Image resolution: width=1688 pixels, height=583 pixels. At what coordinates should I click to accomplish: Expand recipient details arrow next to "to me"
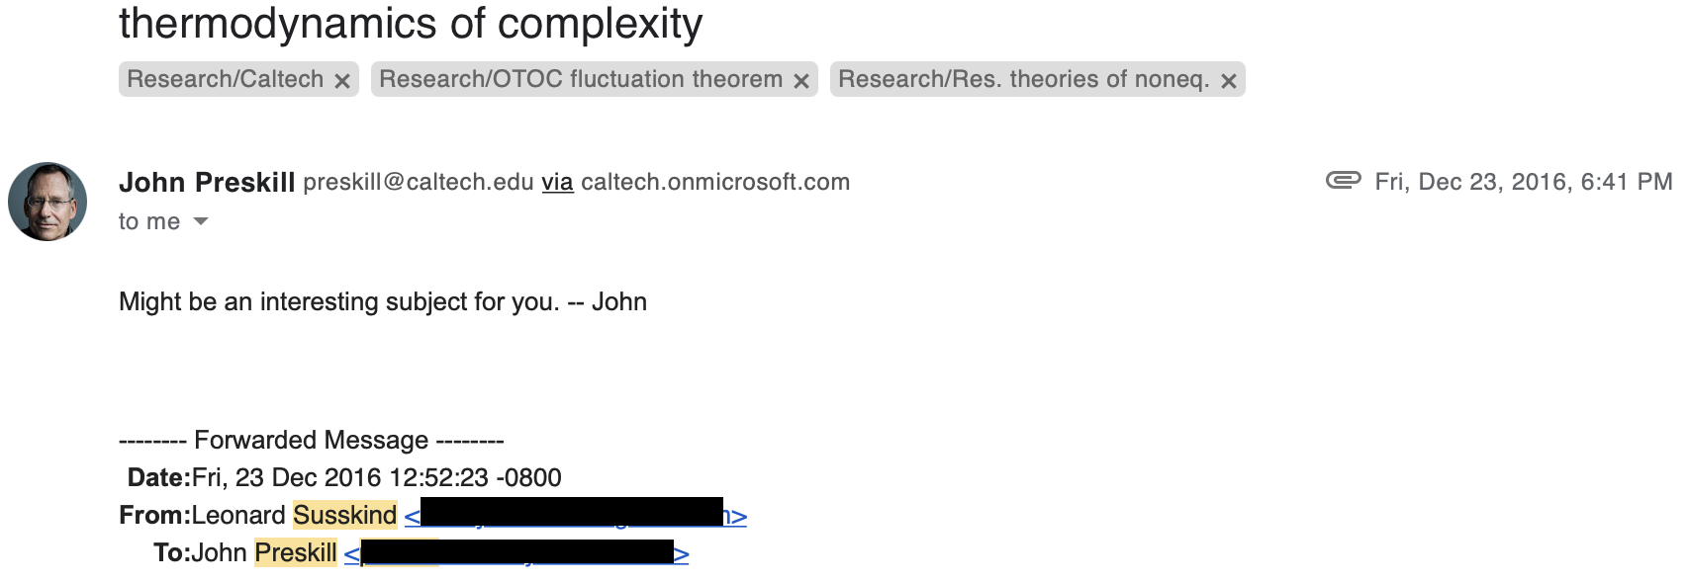click(x=201, y=221)
